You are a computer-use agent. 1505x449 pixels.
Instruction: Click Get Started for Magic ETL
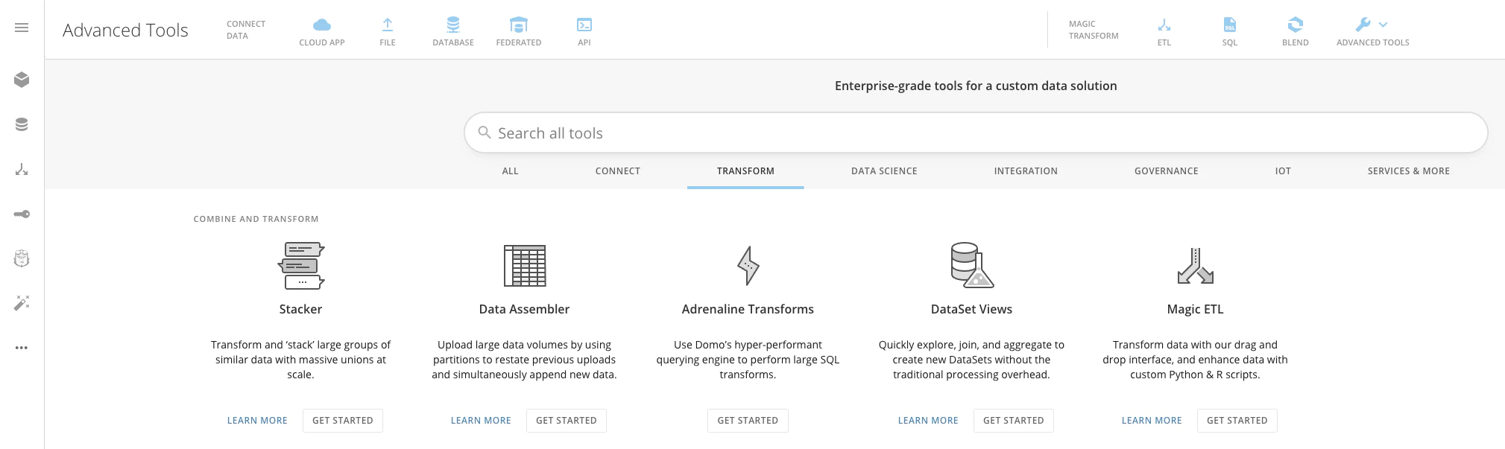point(1237,421)
